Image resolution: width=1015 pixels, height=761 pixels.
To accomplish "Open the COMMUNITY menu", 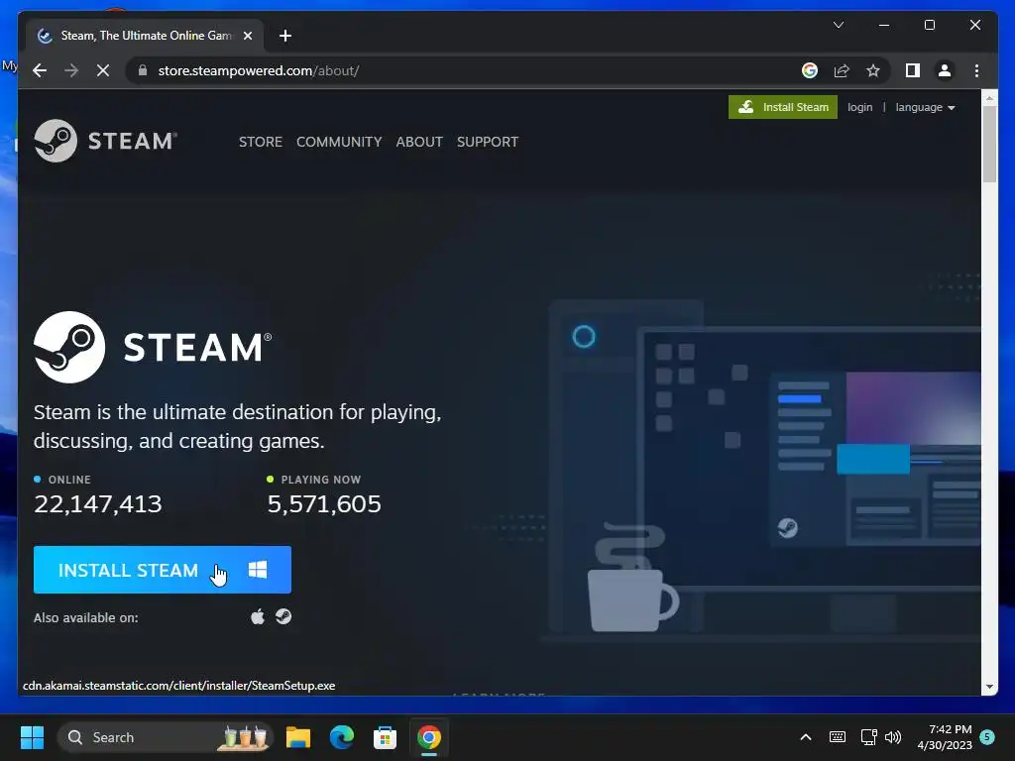I will [339, 142].
